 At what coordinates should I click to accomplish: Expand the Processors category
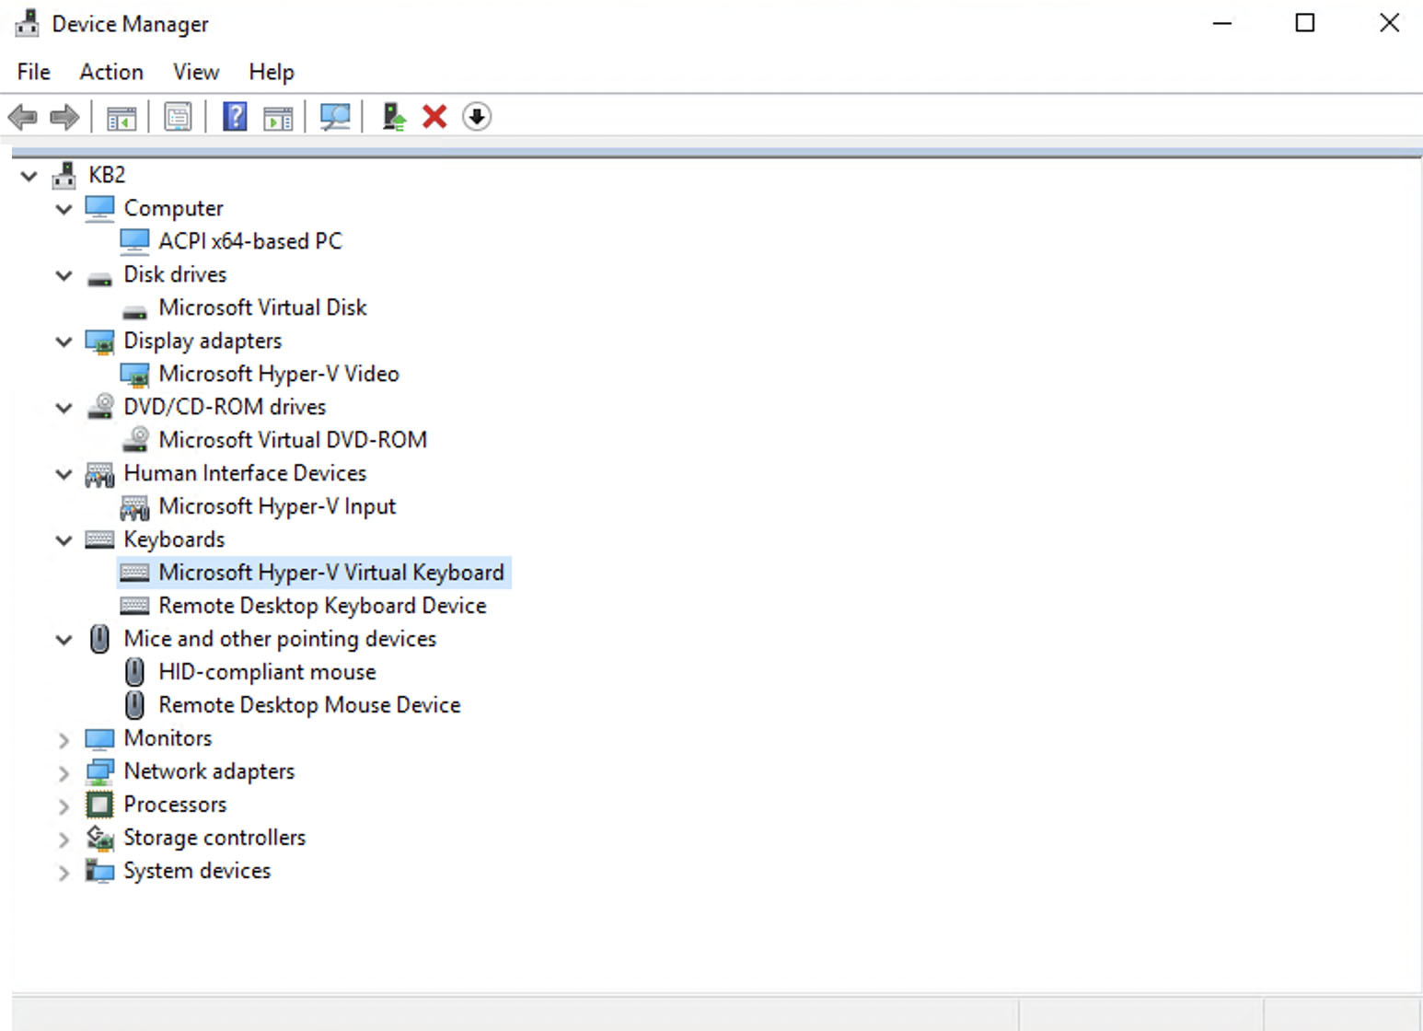point(64,805)
